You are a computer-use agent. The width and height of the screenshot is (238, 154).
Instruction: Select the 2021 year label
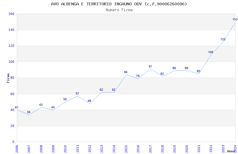coord(199,149)
